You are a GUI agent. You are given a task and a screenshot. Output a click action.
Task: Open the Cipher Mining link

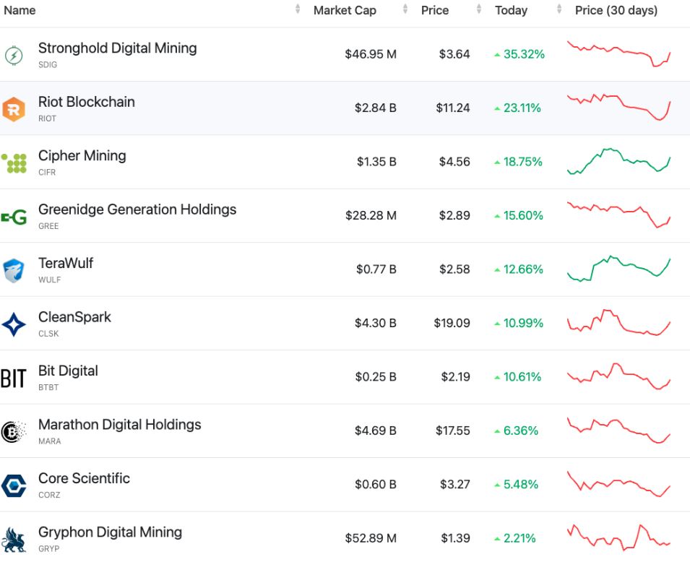(82, 156)
